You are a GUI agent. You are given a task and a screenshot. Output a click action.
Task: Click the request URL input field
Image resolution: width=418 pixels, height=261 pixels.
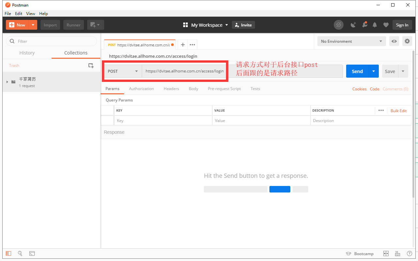click(242, 71)
